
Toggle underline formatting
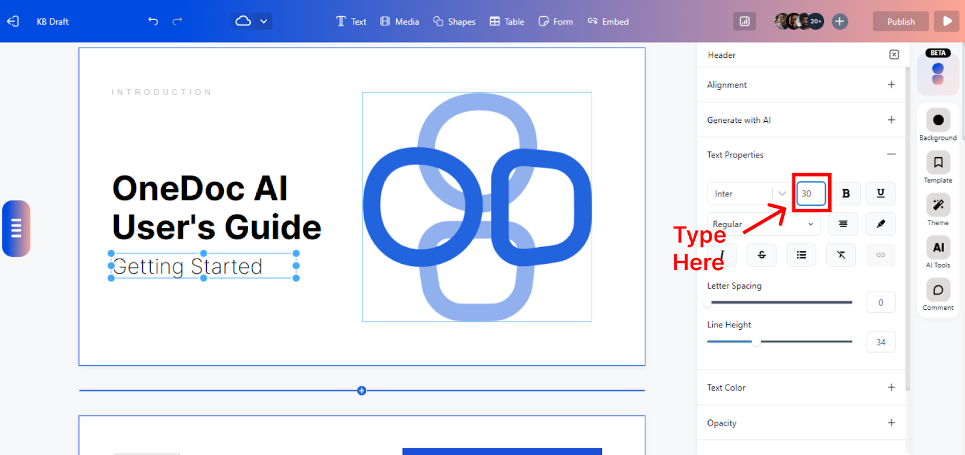point(881,193)
